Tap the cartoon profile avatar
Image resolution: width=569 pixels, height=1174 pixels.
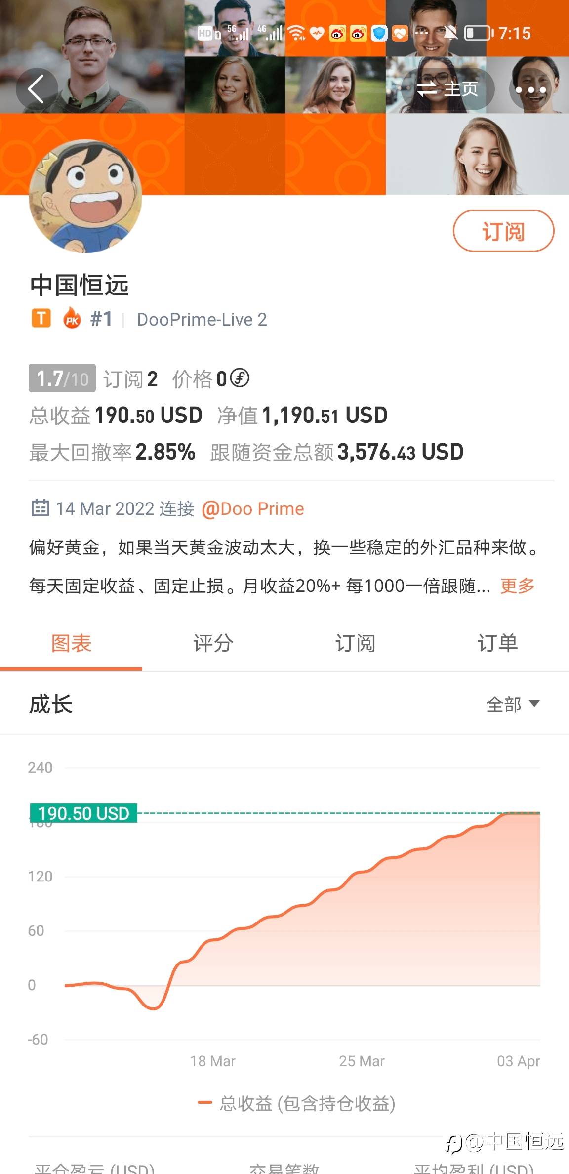click(85, 196)
